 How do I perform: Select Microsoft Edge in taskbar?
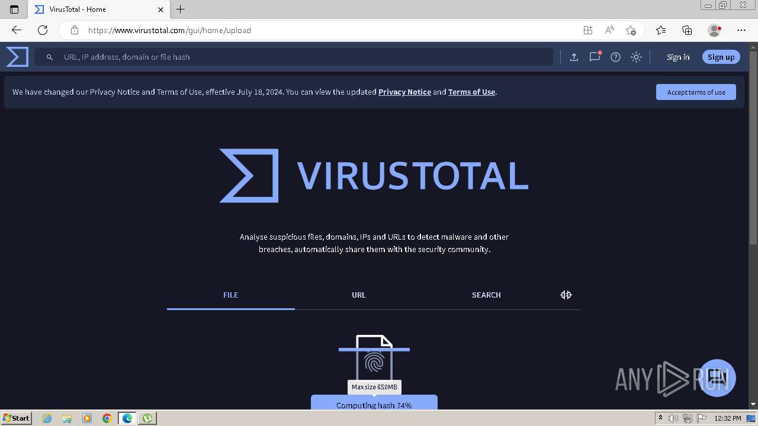127,418
